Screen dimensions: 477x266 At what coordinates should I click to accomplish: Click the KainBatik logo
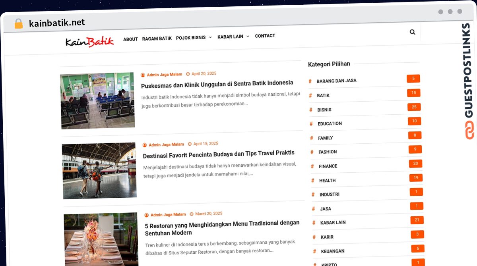click(x=89, y=41)
